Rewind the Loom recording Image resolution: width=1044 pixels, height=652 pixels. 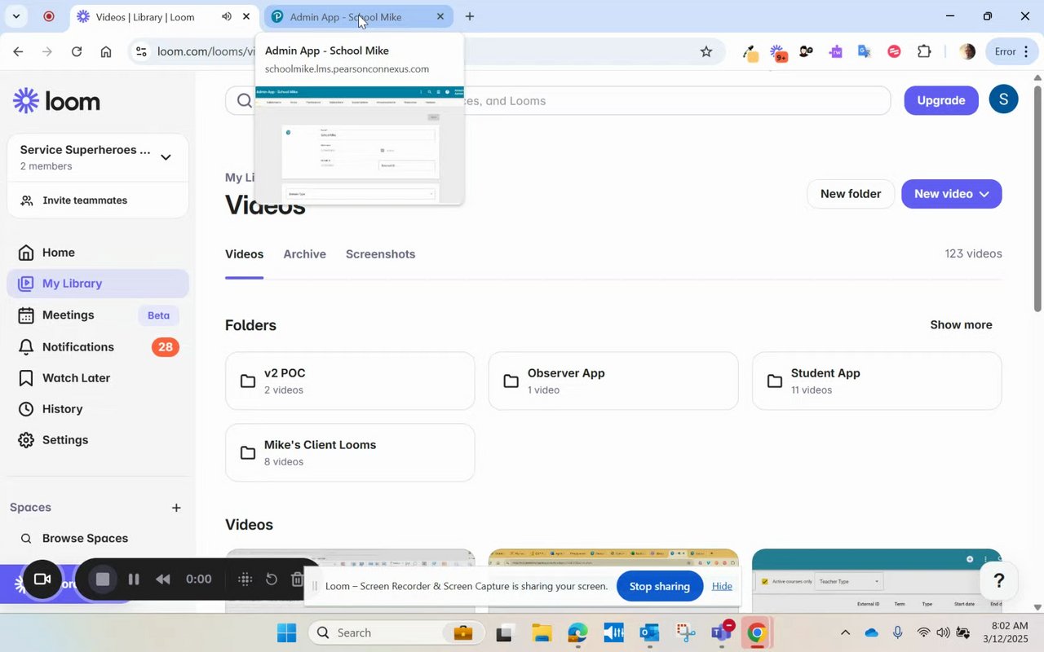tap(163, 579)
